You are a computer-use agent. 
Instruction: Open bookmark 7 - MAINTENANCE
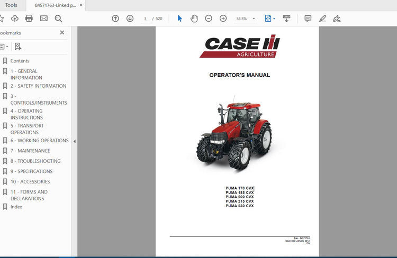coord(30,151)
